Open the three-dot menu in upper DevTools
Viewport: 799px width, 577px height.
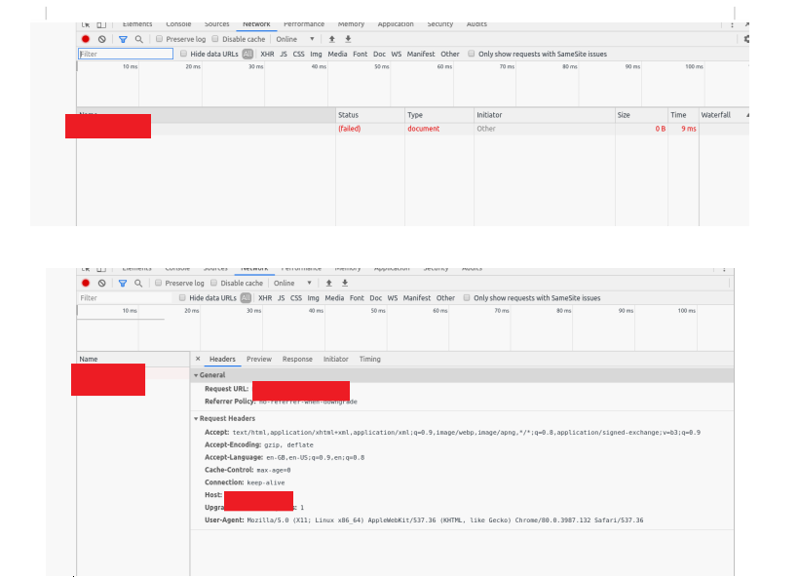tap(732, 24)
